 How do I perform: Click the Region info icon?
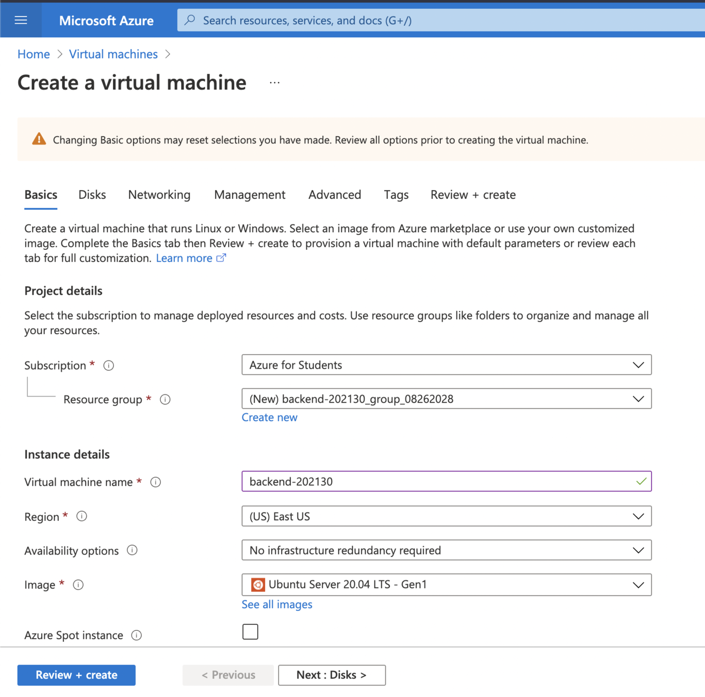(x=81, y=516)
